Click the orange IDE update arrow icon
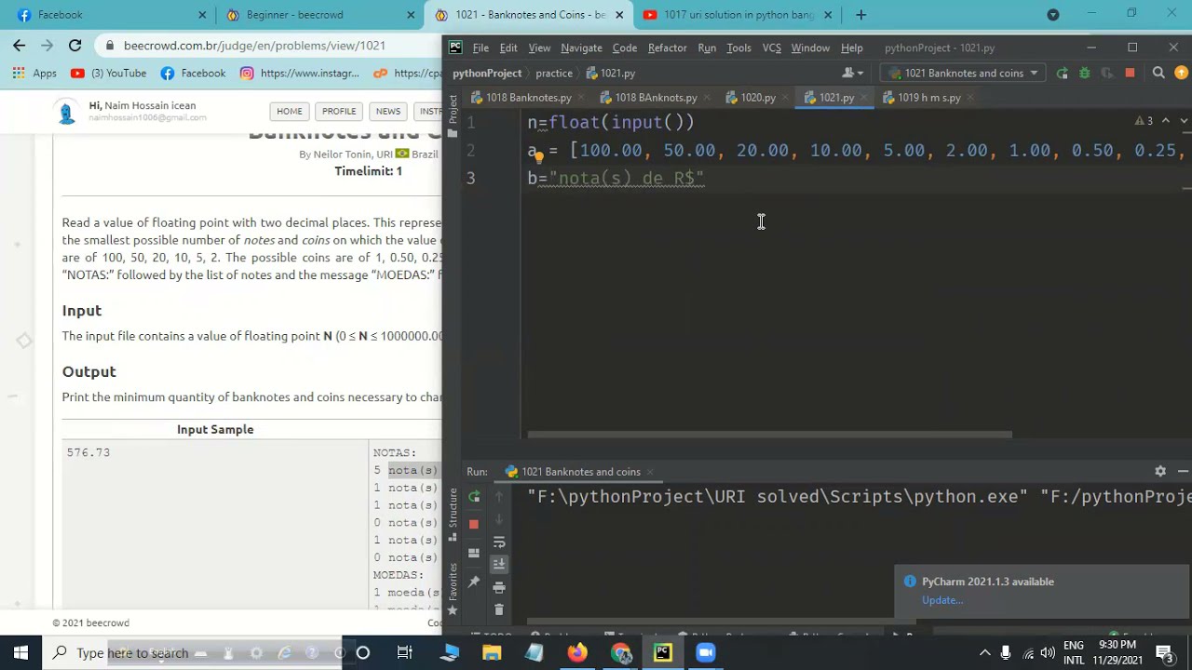 pyautogui.click(x=1182, y=73)
